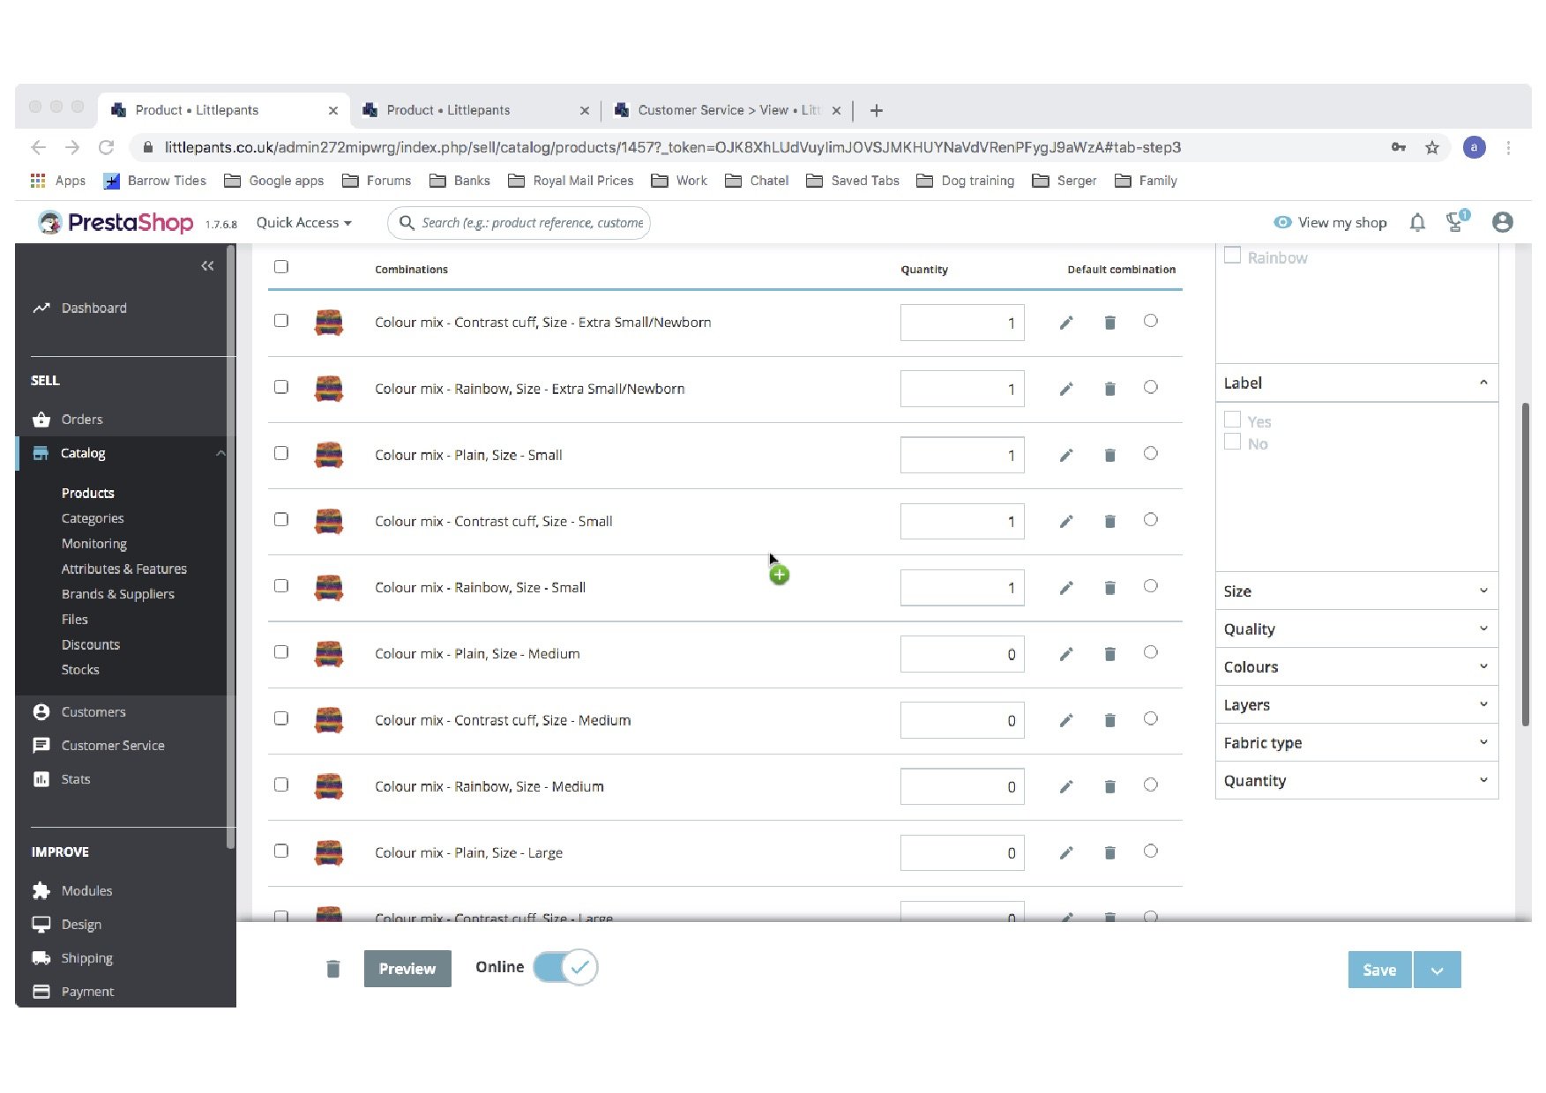
Task: Expand the Size filter panel
Action: coord(1356,591)
